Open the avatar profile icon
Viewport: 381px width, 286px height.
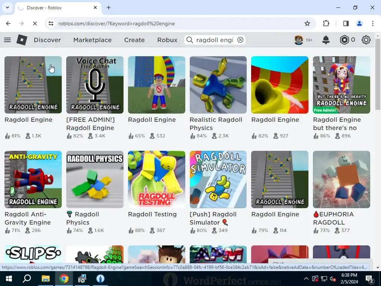coord(299,40)
